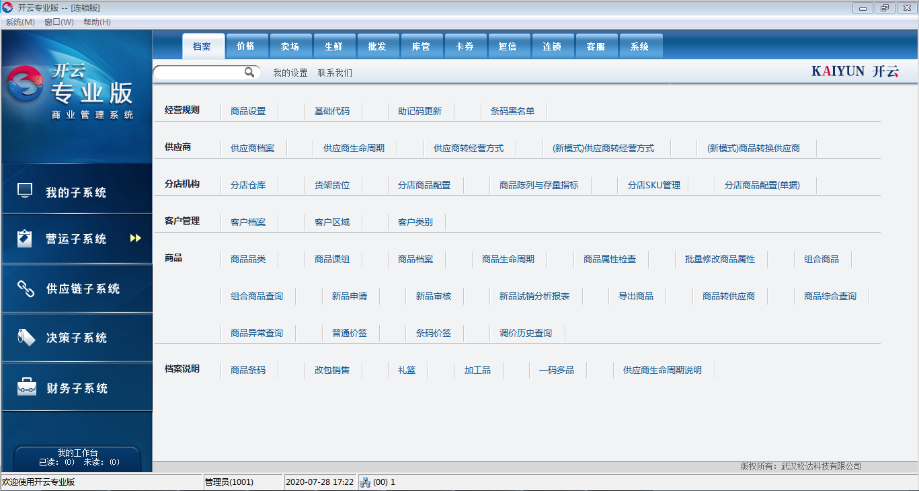Open 我的工作台 panel
Viewport: 919px width, 491px height.
pyautogui.click(x=77, y=458)
